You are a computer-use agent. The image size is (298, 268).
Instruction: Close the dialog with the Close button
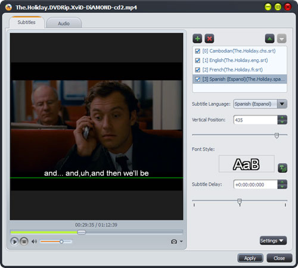[280, 258]
